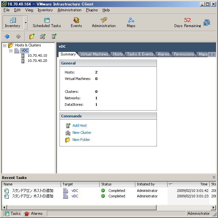Click the Add Host command link
218x218 pixels.
click(80, 125)
